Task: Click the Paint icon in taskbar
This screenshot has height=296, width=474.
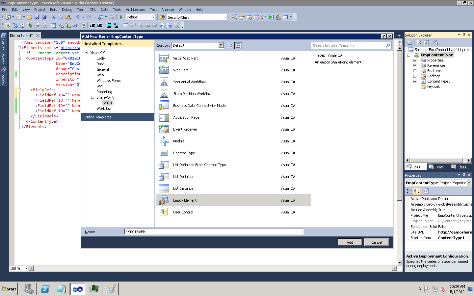Action: point(111,289)
